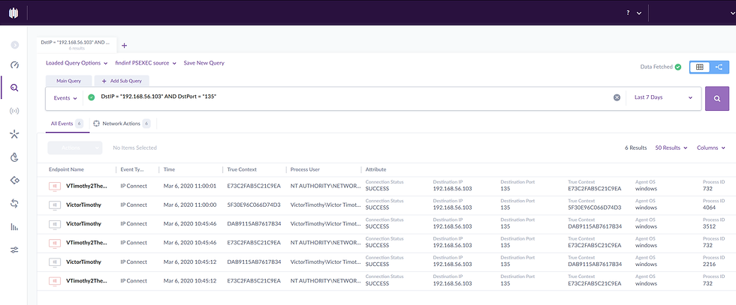
Task: Open the findinf PSEXEC source dropdown
Action: point(146,63)
